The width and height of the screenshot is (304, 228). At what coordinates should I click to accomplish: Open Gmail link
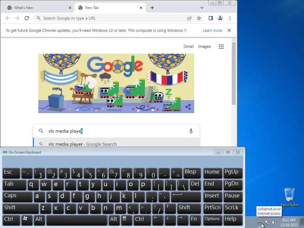pyautogui.click(x=189, y=47)
